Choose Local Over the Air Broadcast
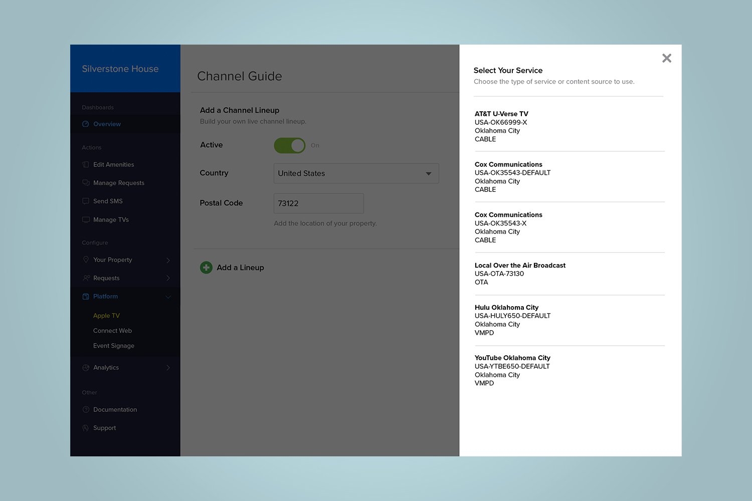The height and width of the screenshot is (501, 752). coord(520,274)
